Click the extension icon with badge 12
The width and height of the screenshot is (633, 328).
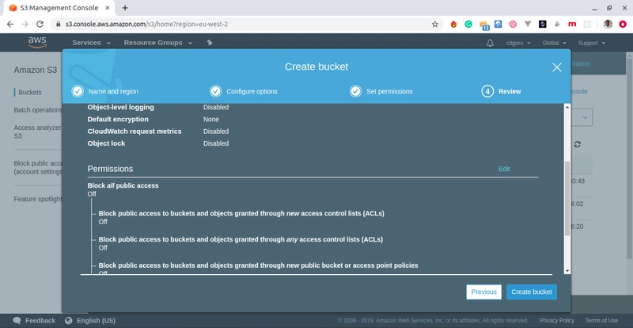484,25
